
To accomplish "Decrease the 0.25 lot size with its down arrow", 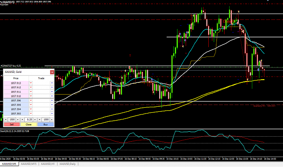I will point(22,119).
